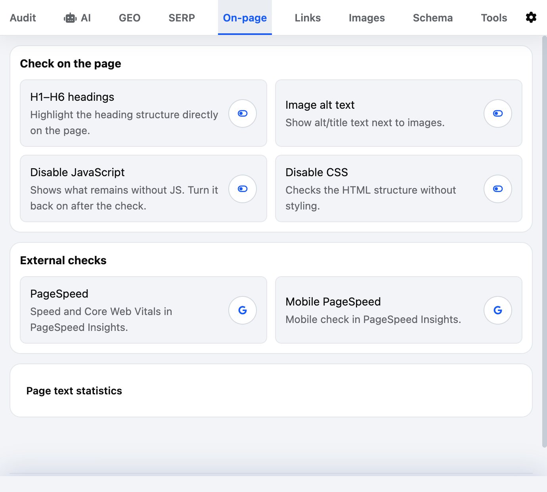The height and width of the screenshot is (492, 547).
Task: Click the robot icon beside AI
Action: [70, 18]
